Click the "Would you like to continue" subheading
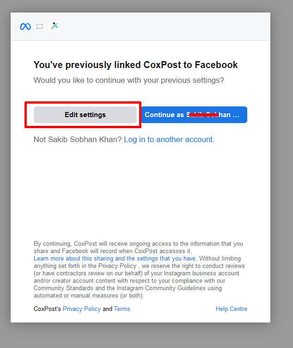 [x=128, y=80]
